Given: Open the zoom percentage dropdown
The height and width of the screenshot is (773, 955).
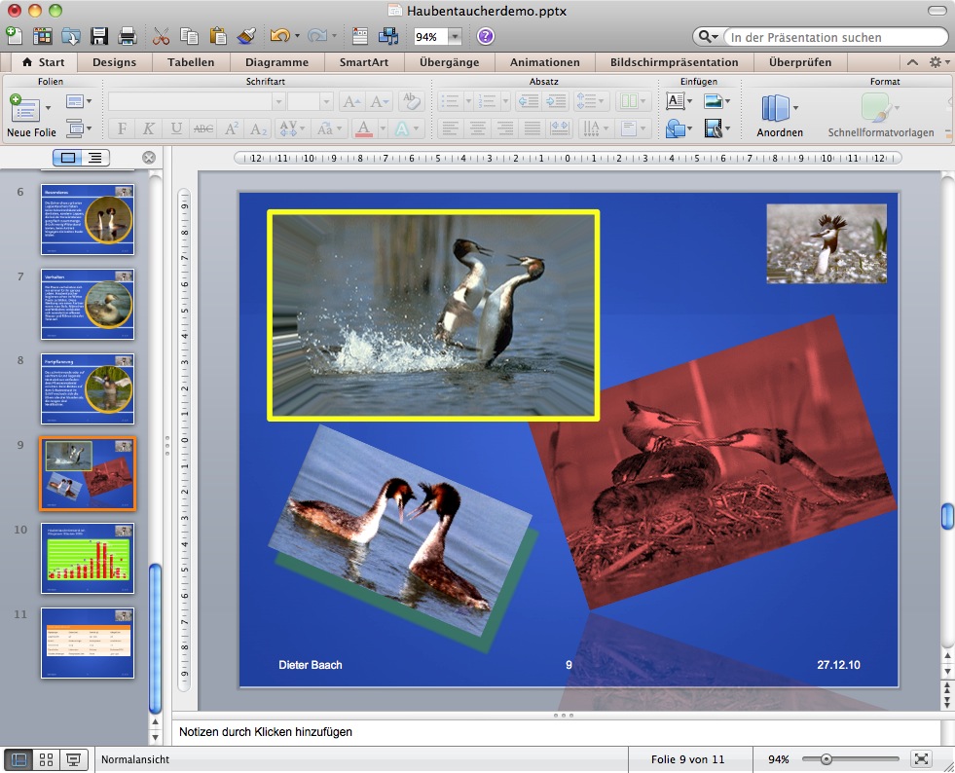Looking at the screenshot, I should (x=455, y=37).
